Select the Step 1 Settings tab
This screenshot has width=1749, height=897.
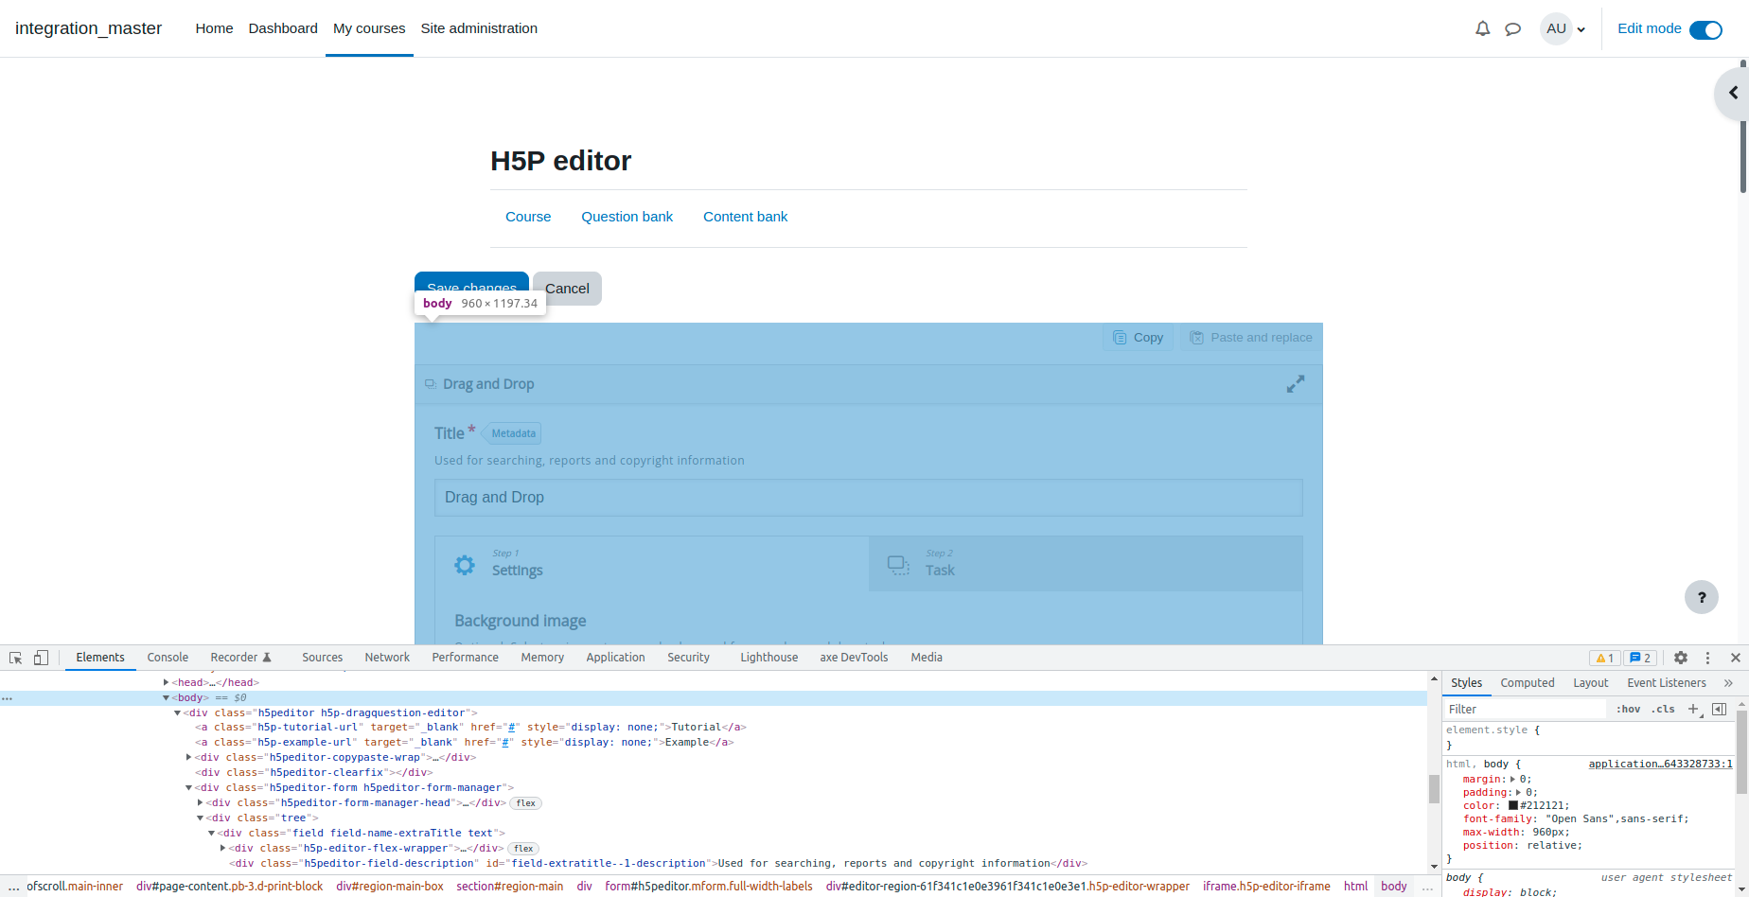652,564
